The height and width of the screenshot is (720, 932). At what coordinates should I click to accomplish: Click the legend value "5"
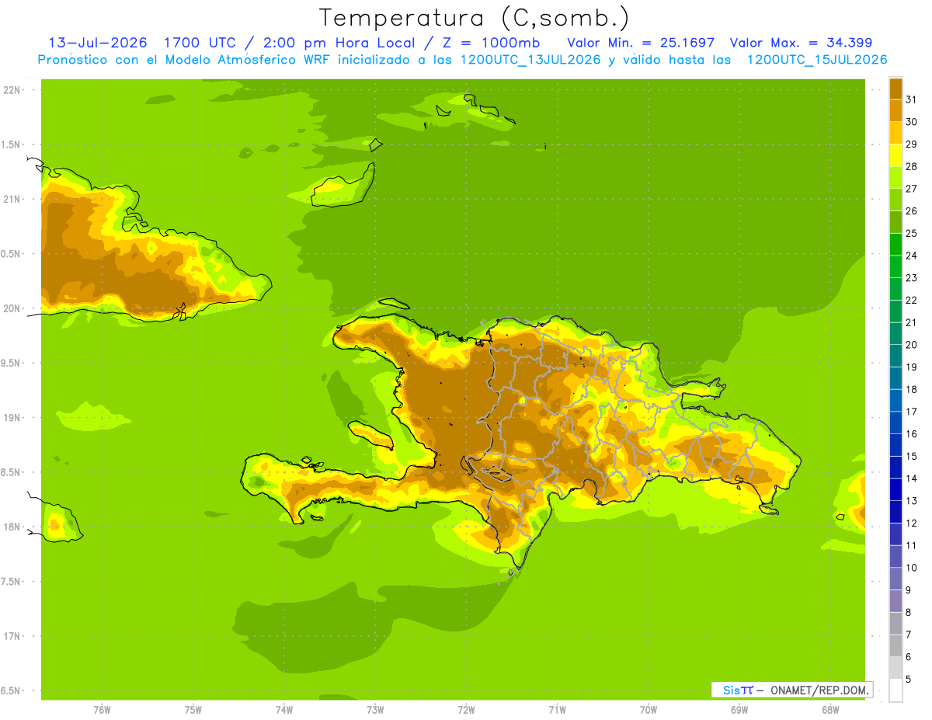pyautogui.click(x=908, y=679)
